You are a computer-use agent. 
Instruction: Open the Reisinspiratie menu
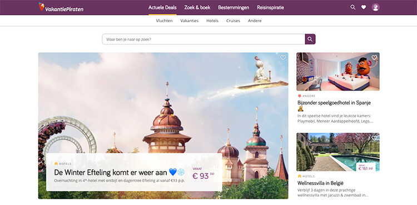270,7
